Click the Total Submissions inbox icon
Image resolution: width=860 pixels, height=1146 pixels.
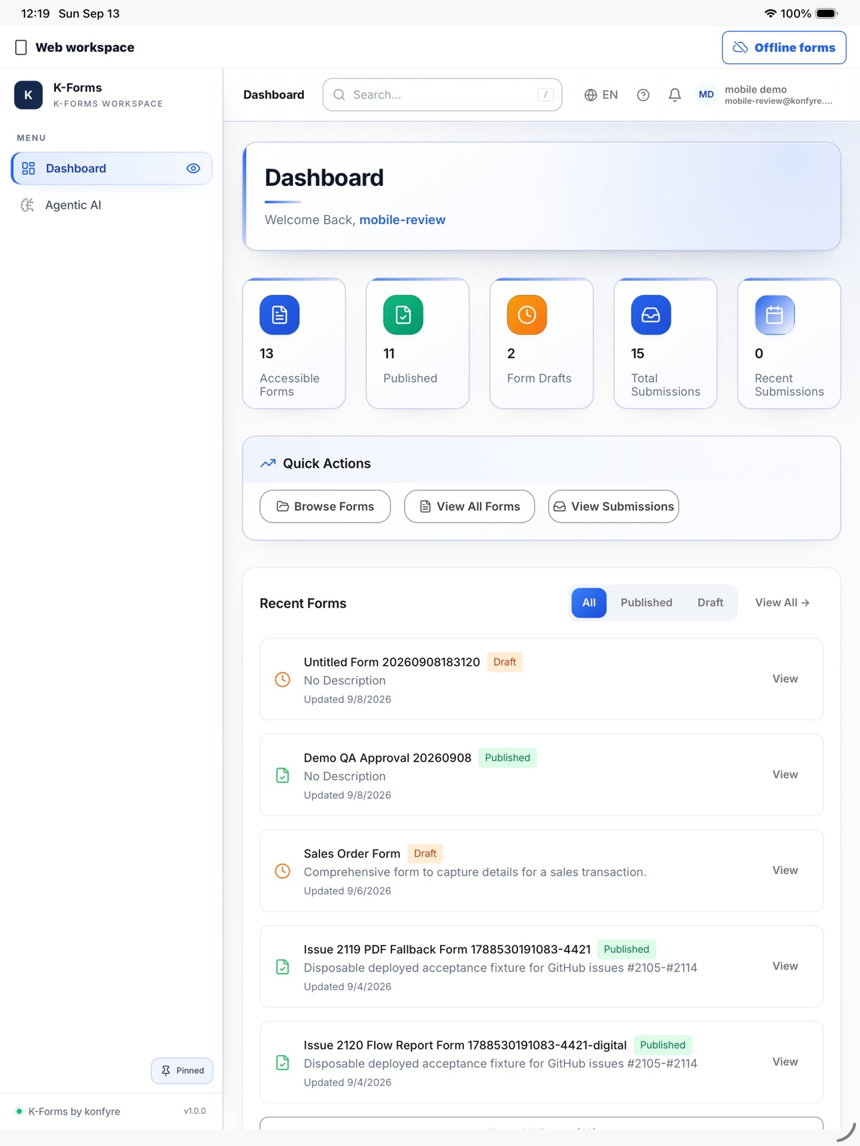(651, 314)
